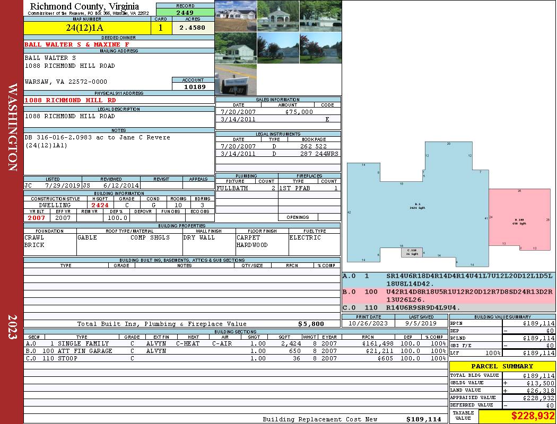Click the LCF 100% value

click(x=493, y=353)
